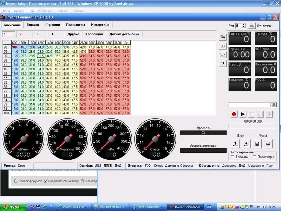
Task: Switch to the Впрыск tab
Action: pos(33,25)
